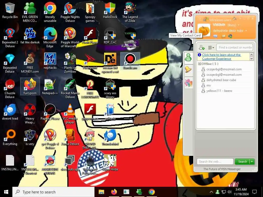Launch the Everything search shortcut
The height and width of the screenshot is (197, 263).
pyautogui.click(x=10, y=137)
